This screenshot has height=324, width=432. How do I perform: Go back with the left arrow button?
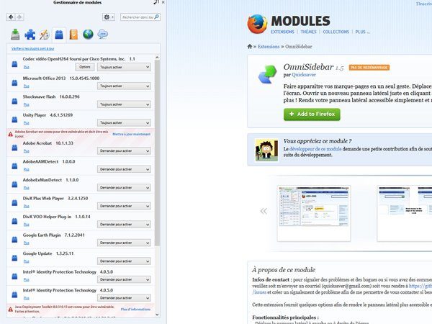click(11, 17)
